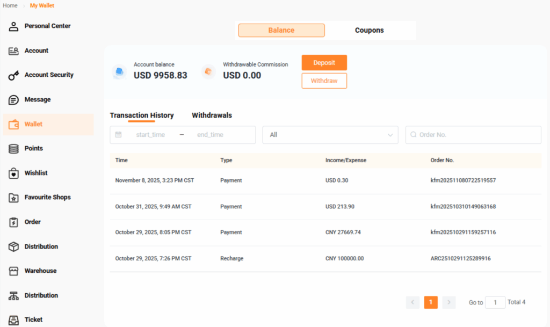Switch to the Coupons tab
This screenshot has width=550, height=327.
[x=370, y=30]
